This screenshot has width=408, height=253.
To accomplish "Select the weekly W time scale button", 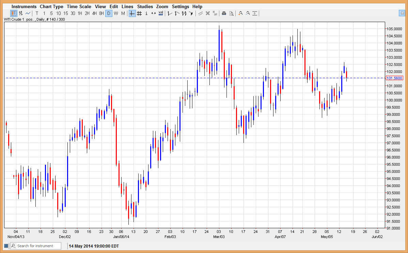I will pos(116,13).
